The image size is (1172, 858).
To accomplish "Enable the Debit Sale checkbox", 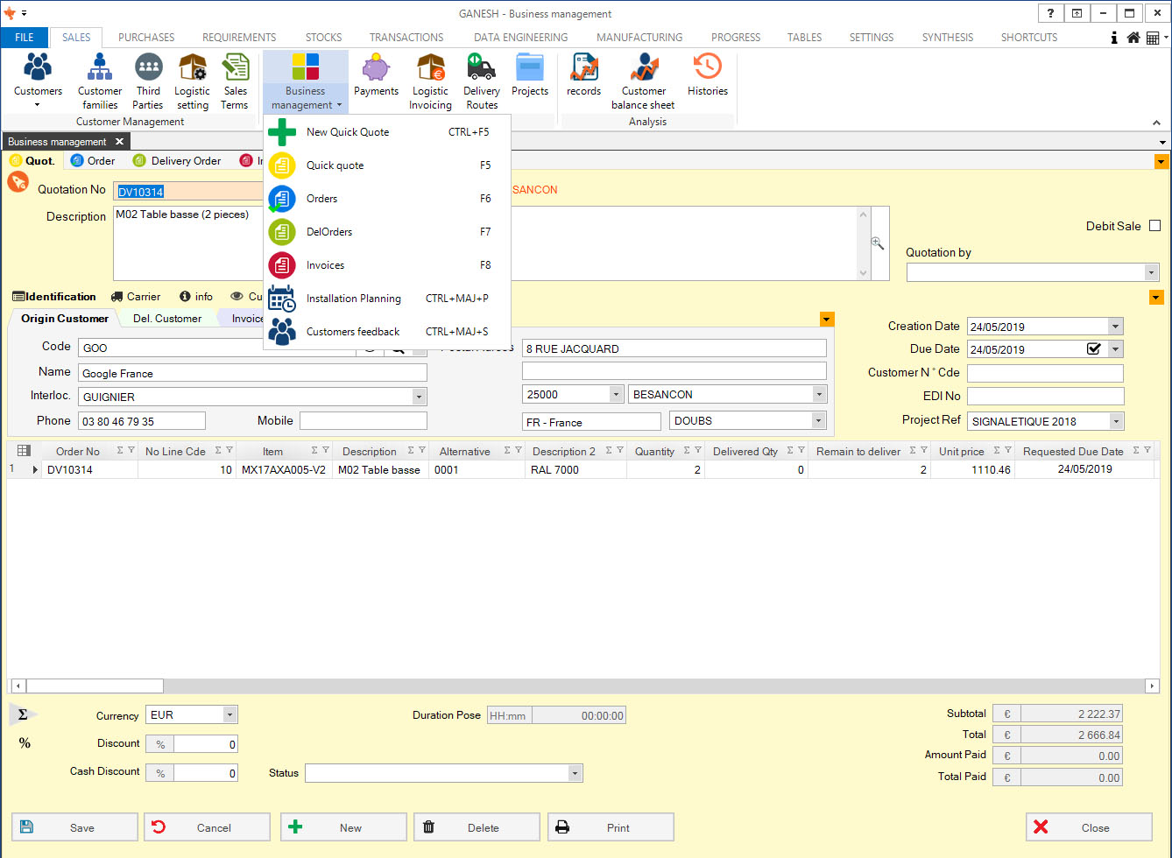I will pos(1154,226).
